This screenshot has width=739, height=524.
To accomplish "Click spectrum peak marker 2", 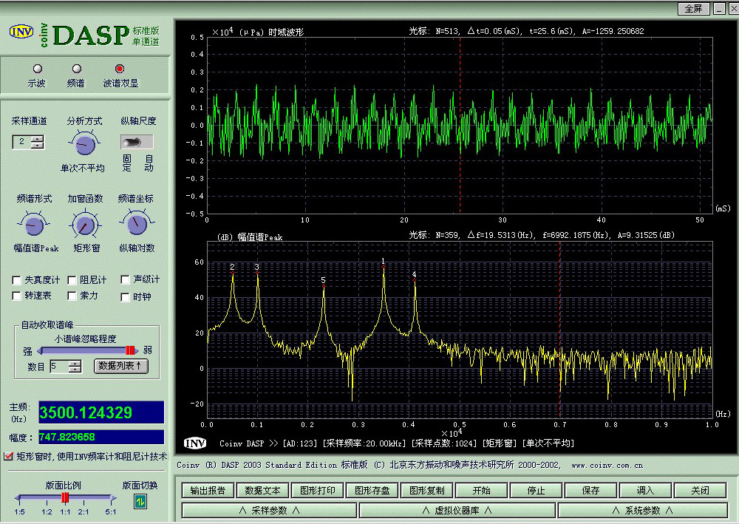I will [232, 273].
